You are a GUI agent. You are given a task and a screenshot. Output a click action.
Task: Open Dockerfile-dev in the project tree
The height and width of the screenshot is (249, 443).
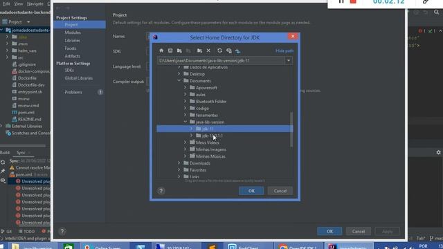(x=31, y=85)
